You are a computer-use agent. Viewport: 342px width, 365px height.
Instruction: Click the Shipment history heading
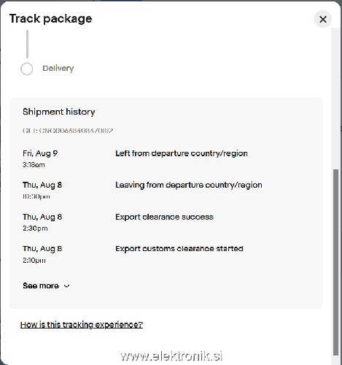click(x=59, y=112)
